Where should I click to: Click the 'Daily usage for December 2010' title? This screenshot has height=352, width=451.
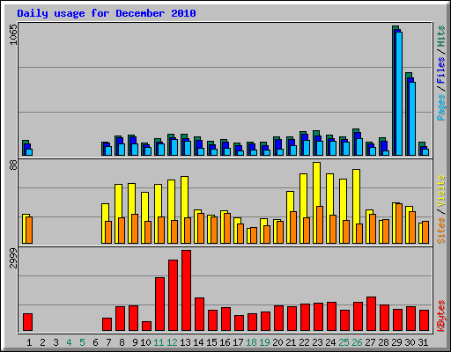[x=107, y=13]
